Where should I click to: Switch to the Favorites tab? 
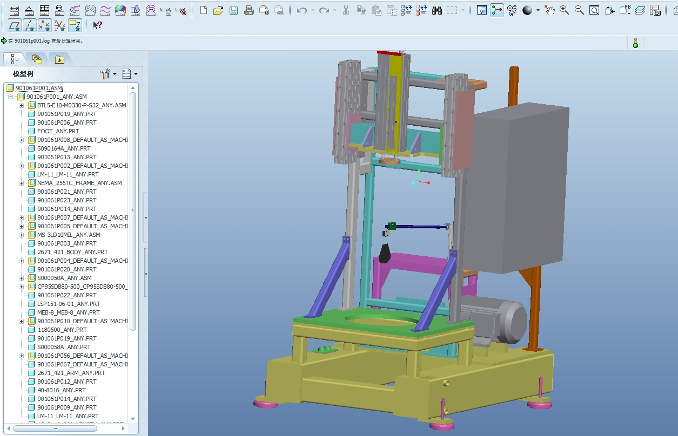[x=59, y=59]
